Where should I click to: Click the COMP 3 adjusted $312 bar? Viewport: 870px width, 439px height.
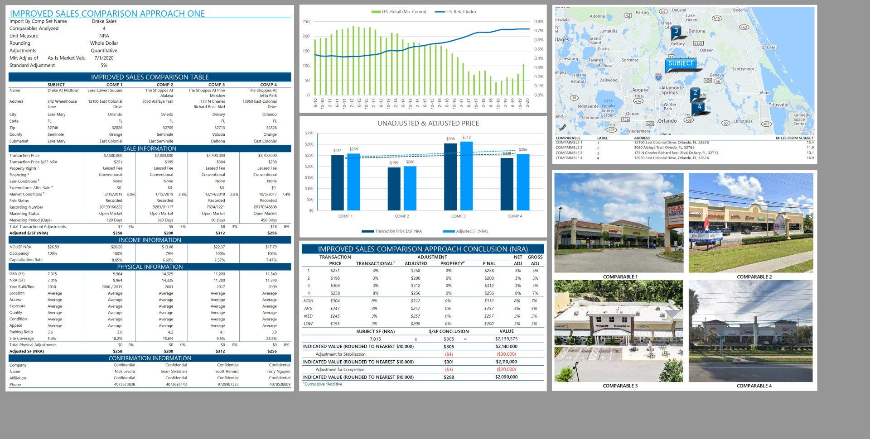click(x=466, y=176)
